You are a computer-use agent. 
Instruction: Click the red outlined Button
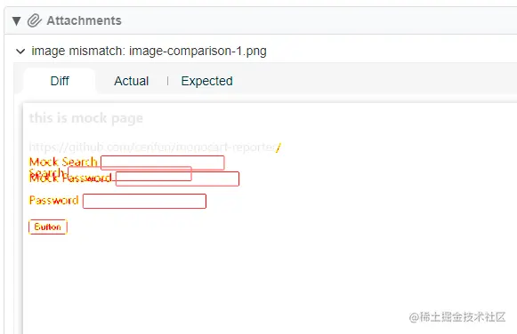(x=48, y=227)
